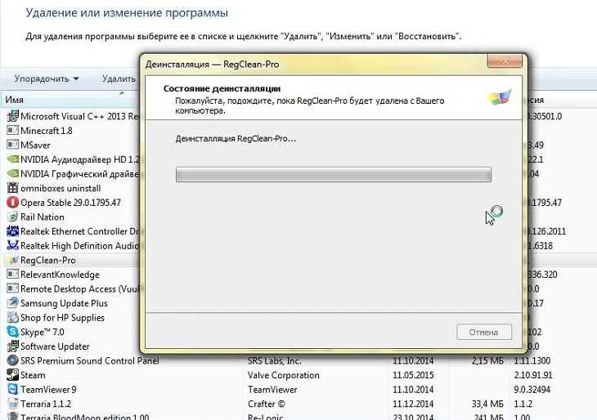Select the Opera Stable red icon
The image size is (597, 420).
pyautogui.click(x=12, y=203)
